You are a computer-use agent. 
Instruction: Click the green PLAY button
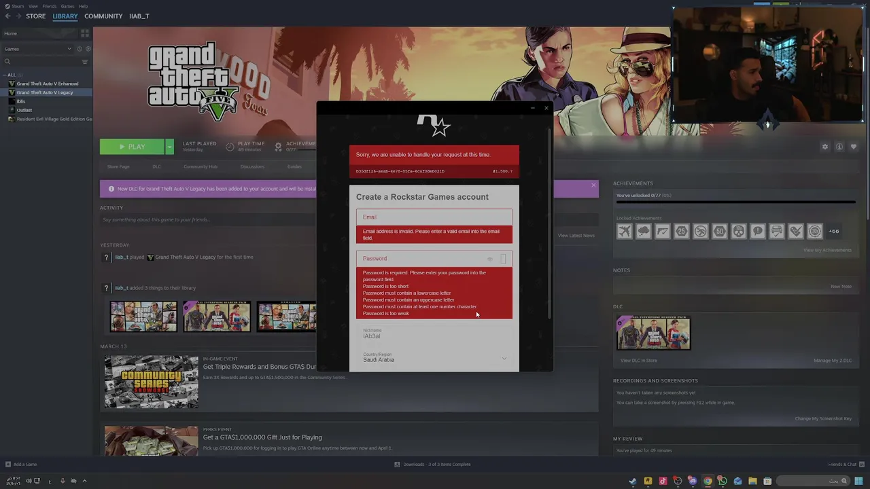[x=132, y=147]
